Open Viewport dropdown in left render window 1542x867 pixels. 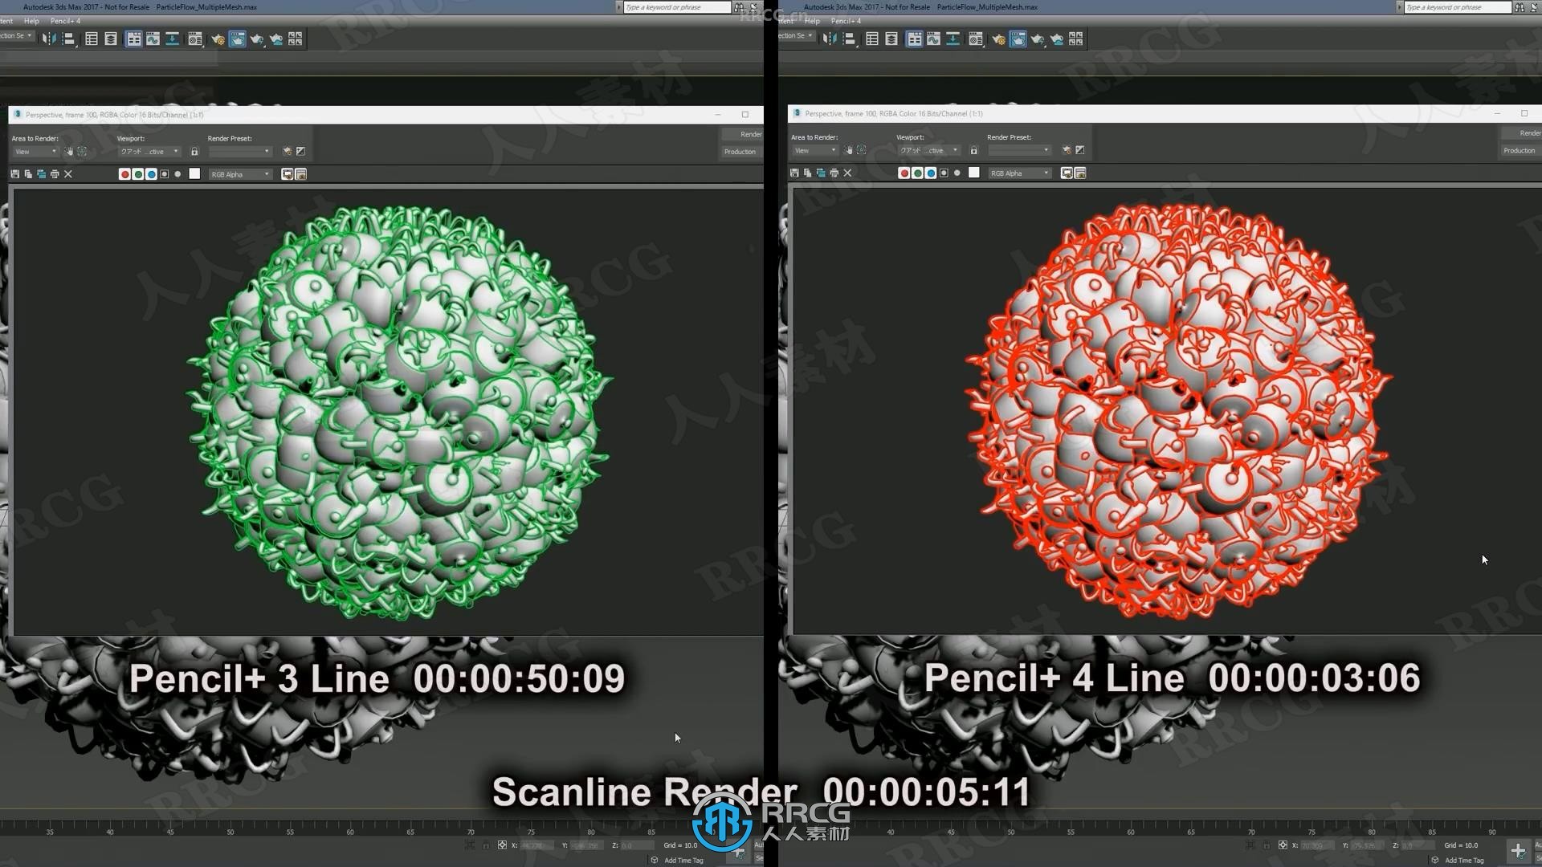click(x=149, y=151)
